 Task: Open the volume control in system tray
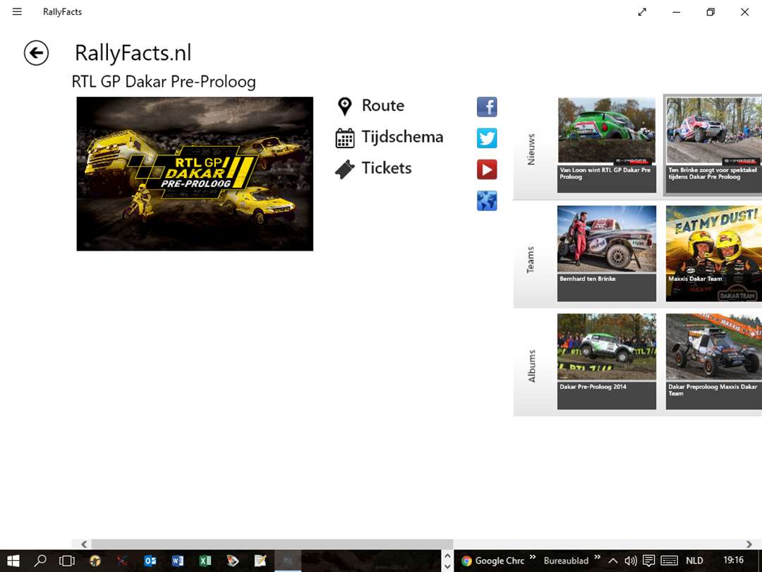[x=630, y=561]
